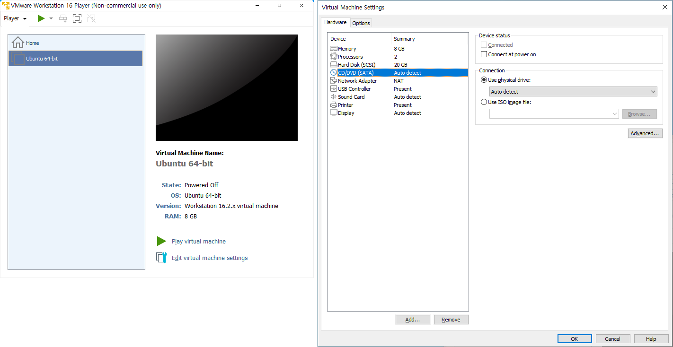Image resolution: width=673 pixels, height=347 pixels.
Task: Select the Processors row label
Action: (x=350, y=57)
